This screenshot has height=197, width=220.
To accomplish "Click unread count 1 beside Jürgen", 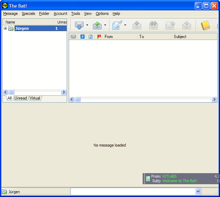I will click(x=56, y=28).
